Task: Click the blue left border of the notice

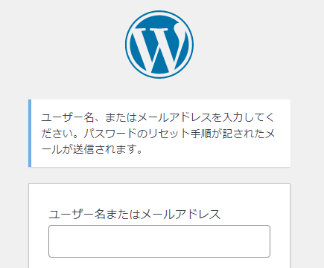Action: tap(30, 133)
